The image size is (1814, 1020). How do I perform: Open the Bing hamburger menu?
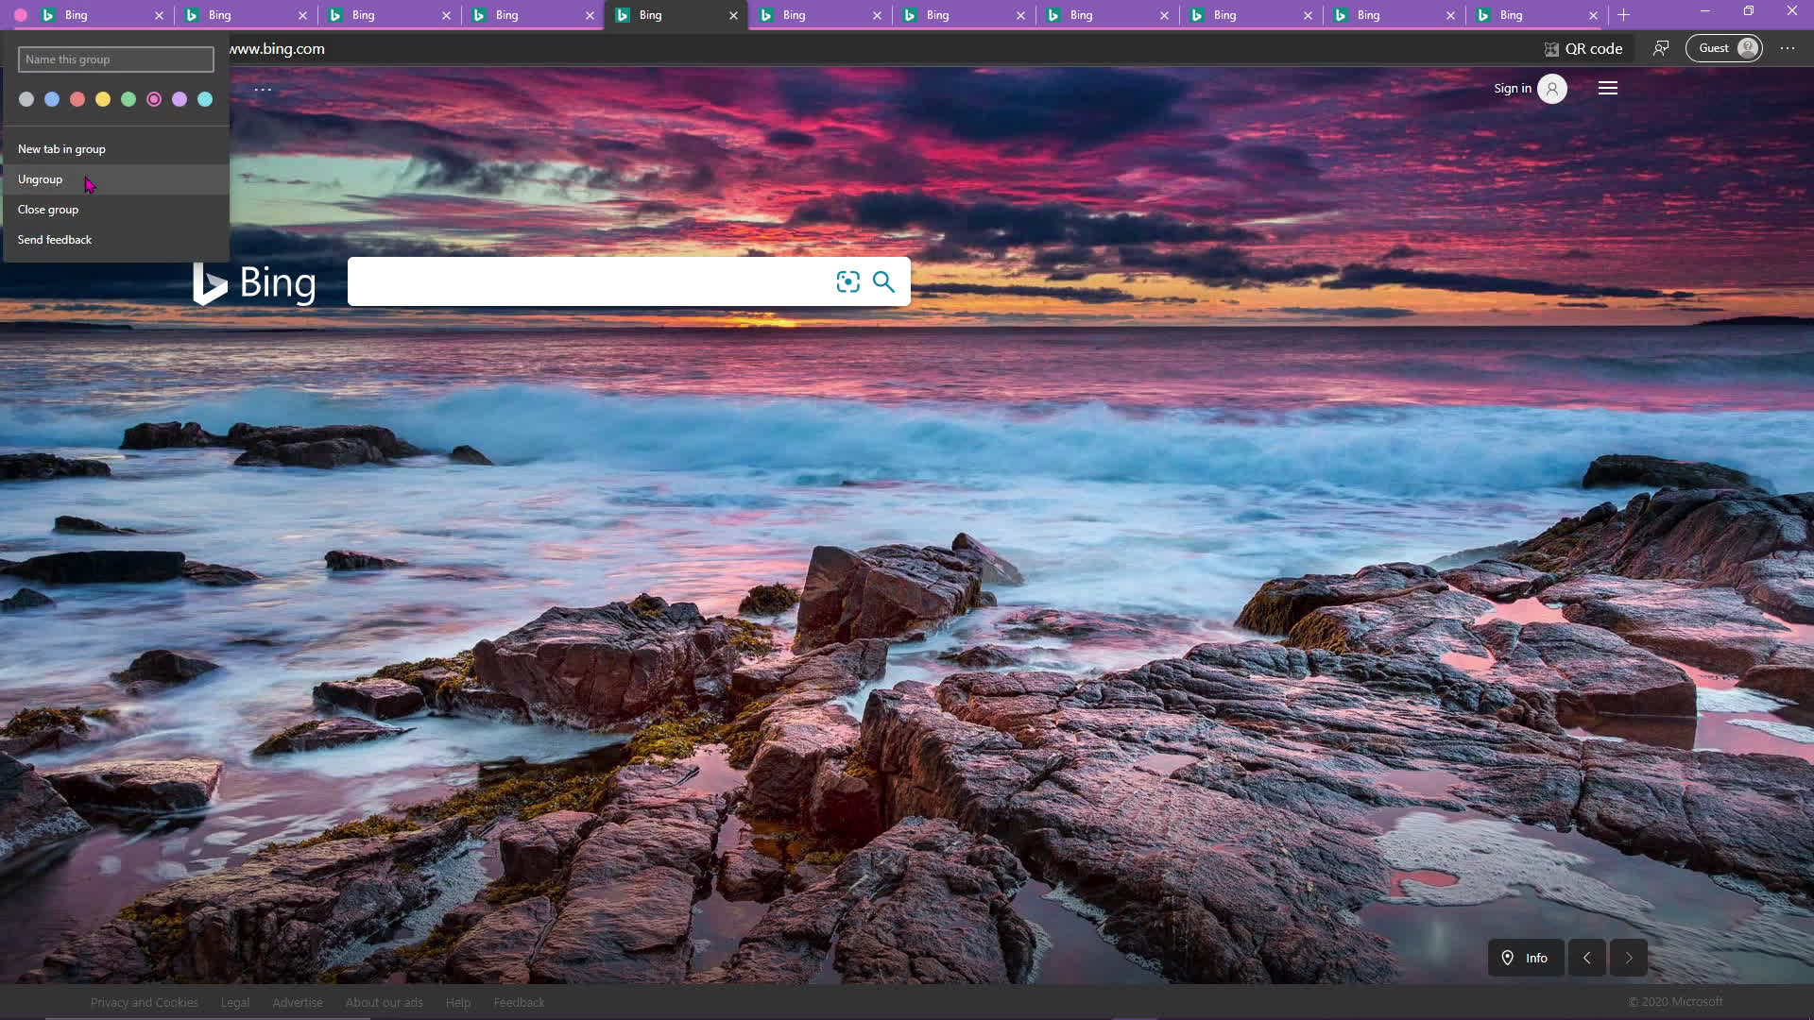[x=1608, y=88]
